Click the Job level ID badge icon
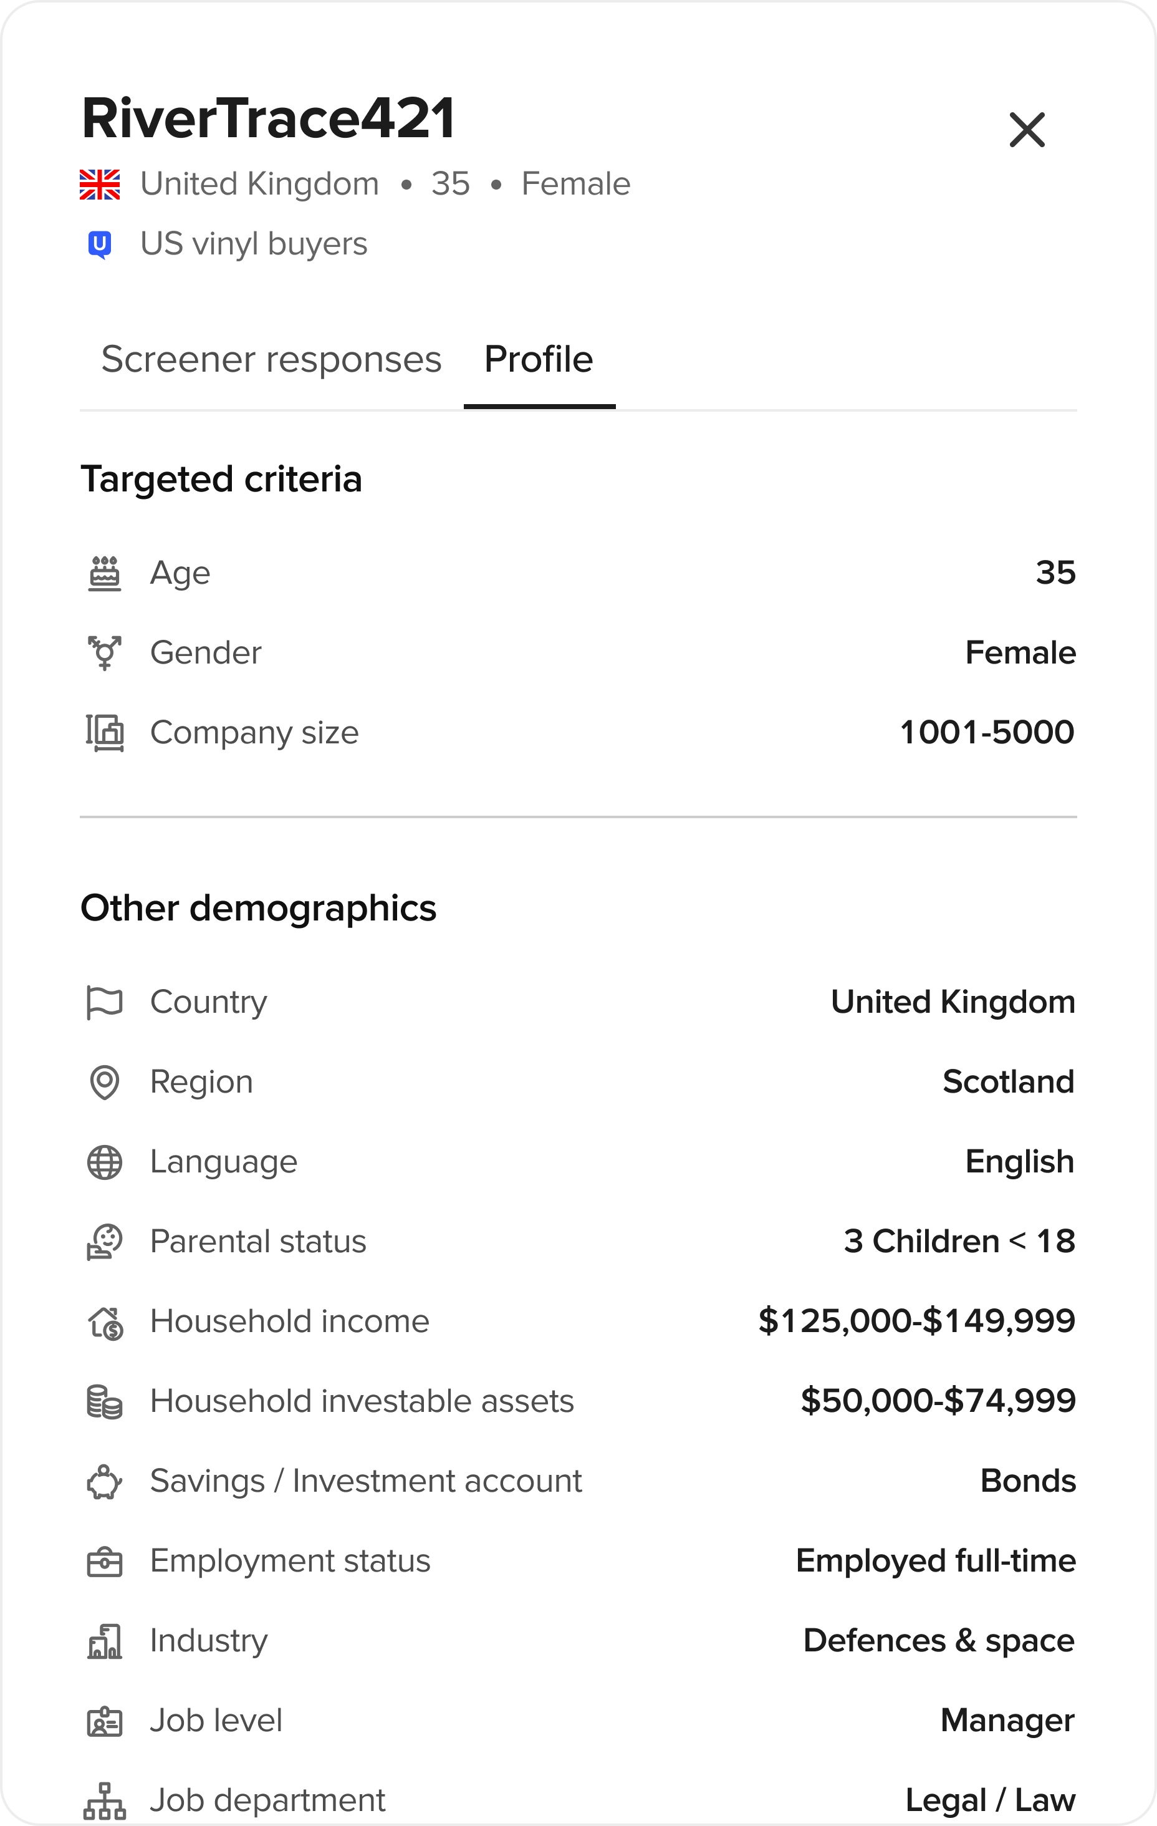 pyautogui.click(x=105, y=1721)
